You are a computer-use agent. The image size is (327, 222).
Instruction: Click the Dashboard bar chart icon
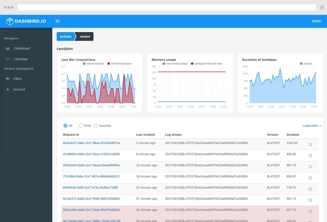click(8, 49)
